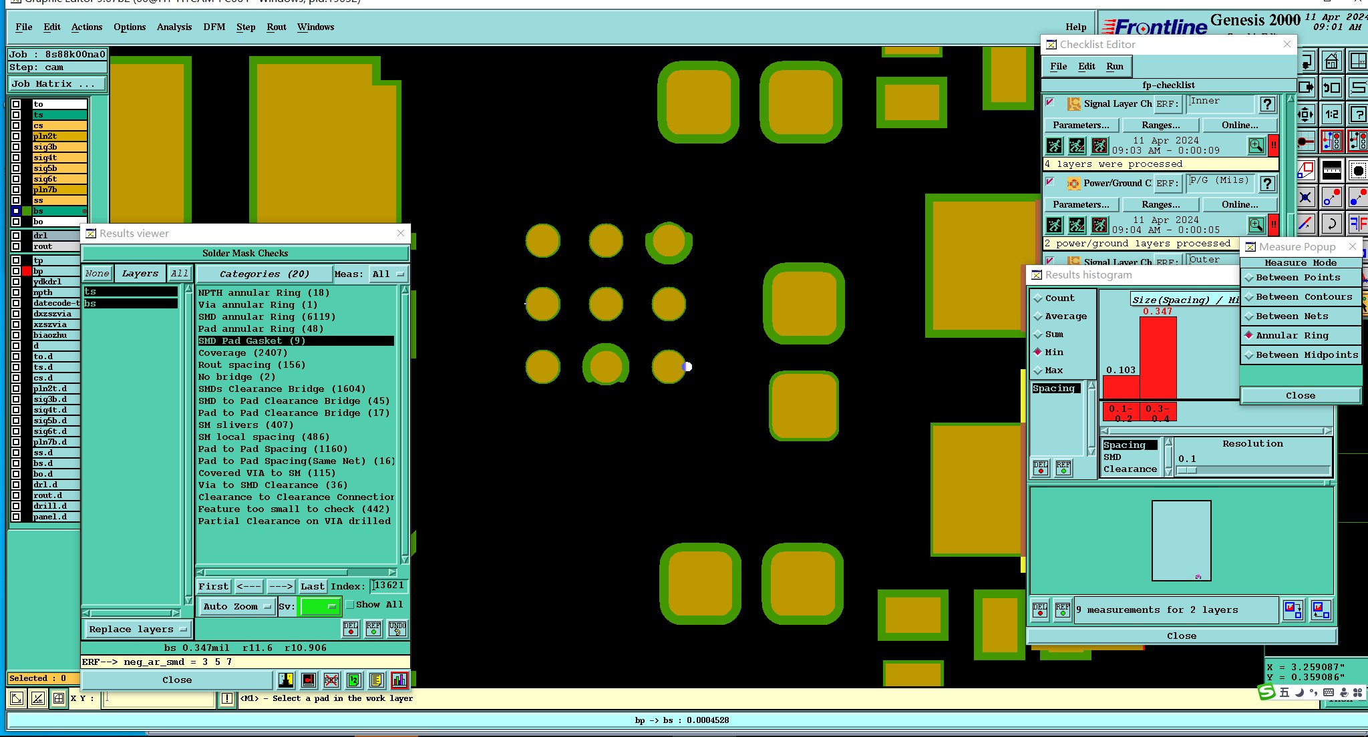Viewport: 1368px width, 737px height.
Task: Select Coverage (2407) category in list
Action: coord(242,352)
